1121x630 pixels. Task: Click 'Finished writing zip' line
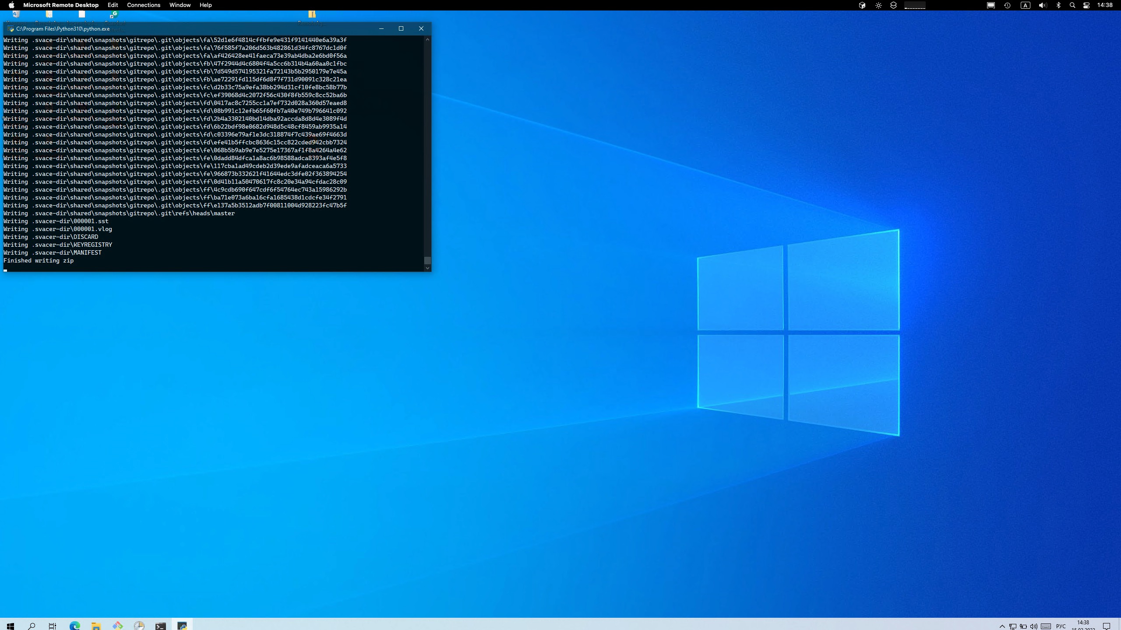[x=39, y=261]
